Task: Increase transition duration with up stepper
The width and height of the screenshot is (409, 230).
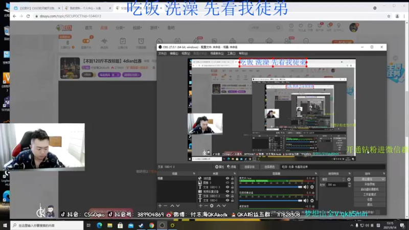Action: coord(350,183)
